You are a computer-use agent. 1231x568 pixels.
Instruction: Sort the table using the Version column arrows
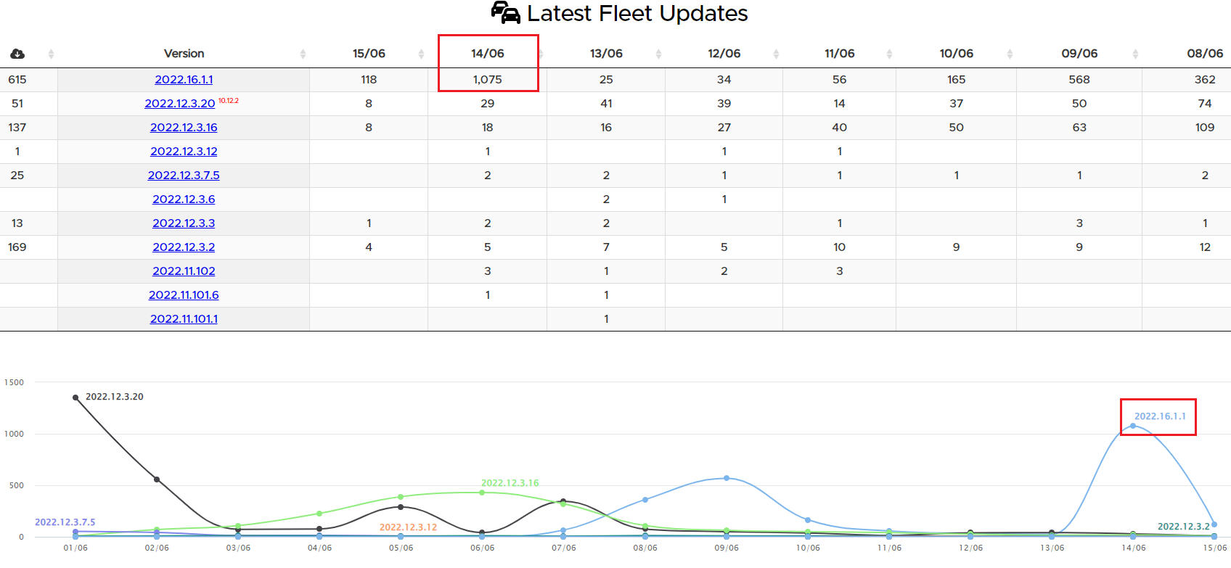click(x=303, y=54)
